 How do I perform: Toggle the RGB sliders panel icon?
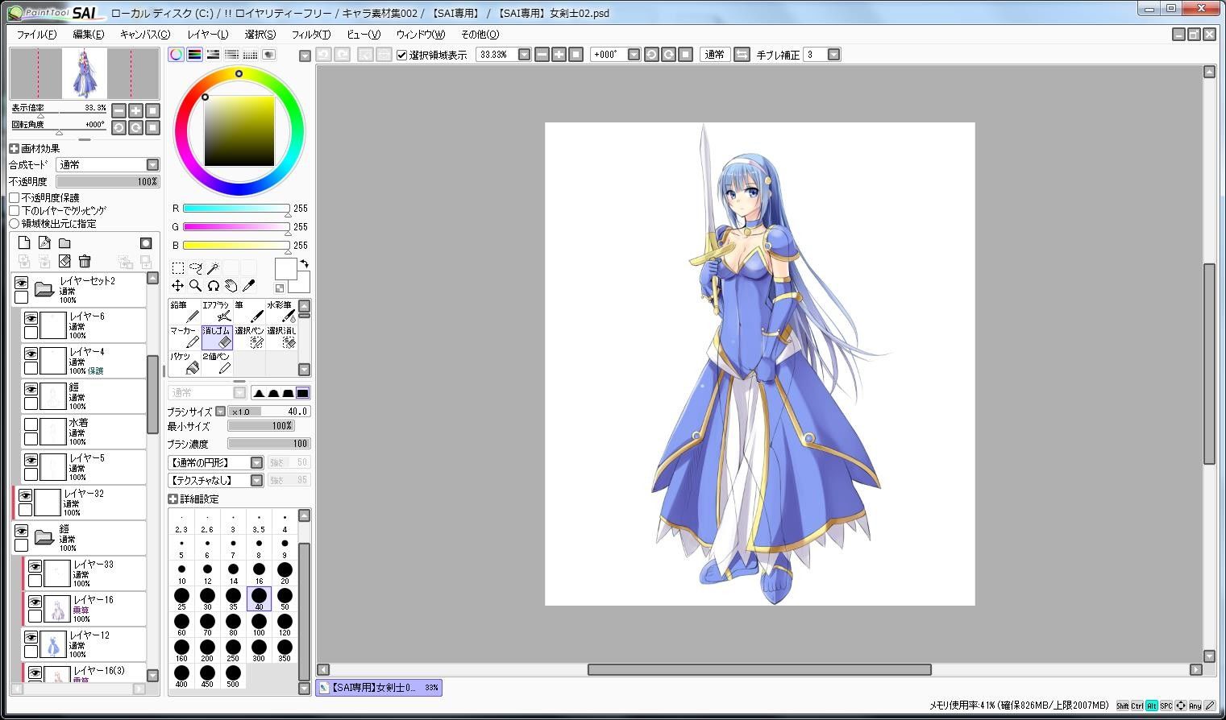tap(194, 55)
